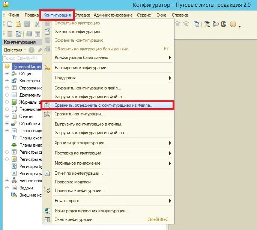Open the Сервис menu
The image size is (257, 230).
pos(144,15)
